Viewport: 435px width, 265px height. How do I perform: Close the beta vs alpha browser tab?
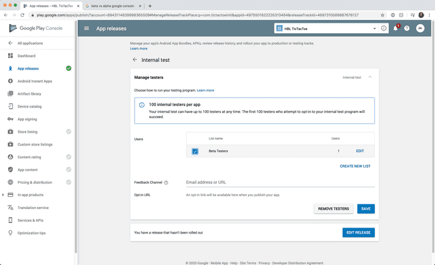[x=140, y=6]
